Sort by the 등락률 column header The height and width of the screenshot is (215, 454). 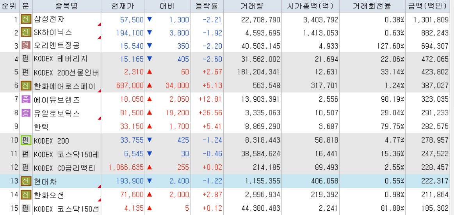[x=207, y=6]
